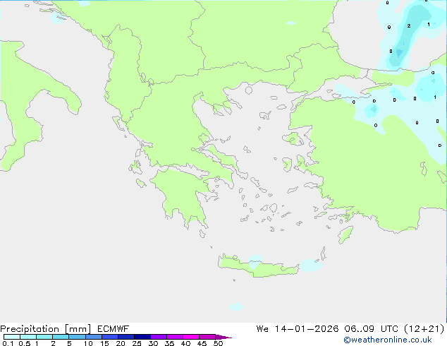Select the 'ECMWF' model label

pyautogui.click(x=114, y=329)
